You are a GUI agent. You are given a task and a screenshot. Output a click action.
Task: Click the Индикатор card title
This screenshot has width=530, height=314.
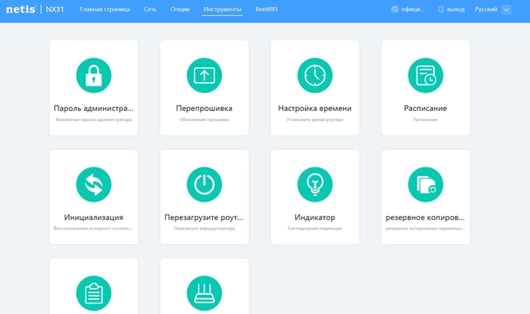(314, 217)
